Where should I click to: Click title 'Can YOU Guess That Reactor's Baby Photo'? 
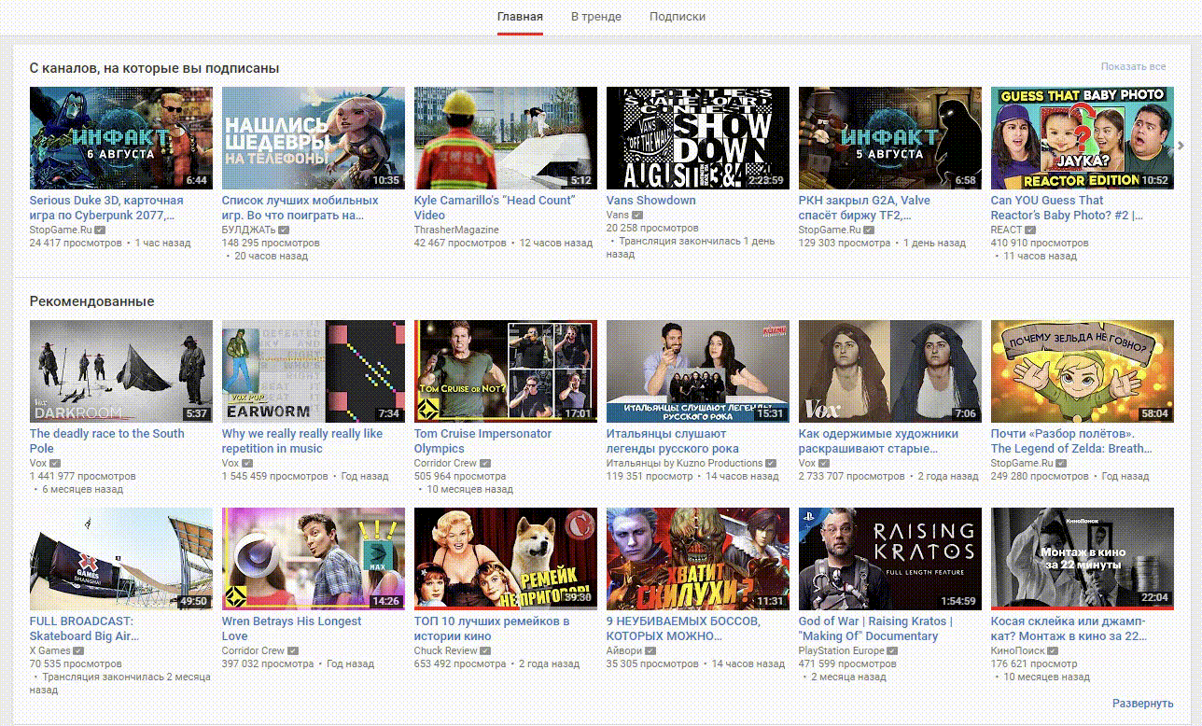[1068, 208]
